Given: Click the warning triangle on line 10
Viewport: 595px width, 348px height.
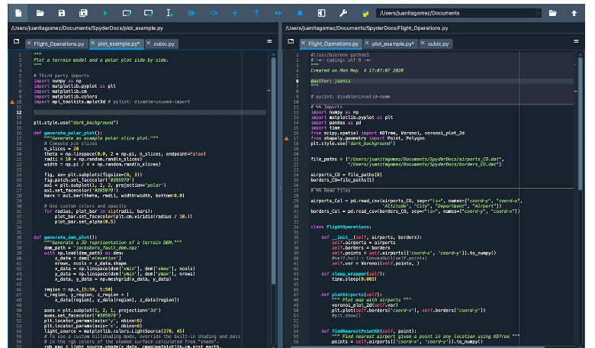Looking at the screenshot, I should (11, 101).
